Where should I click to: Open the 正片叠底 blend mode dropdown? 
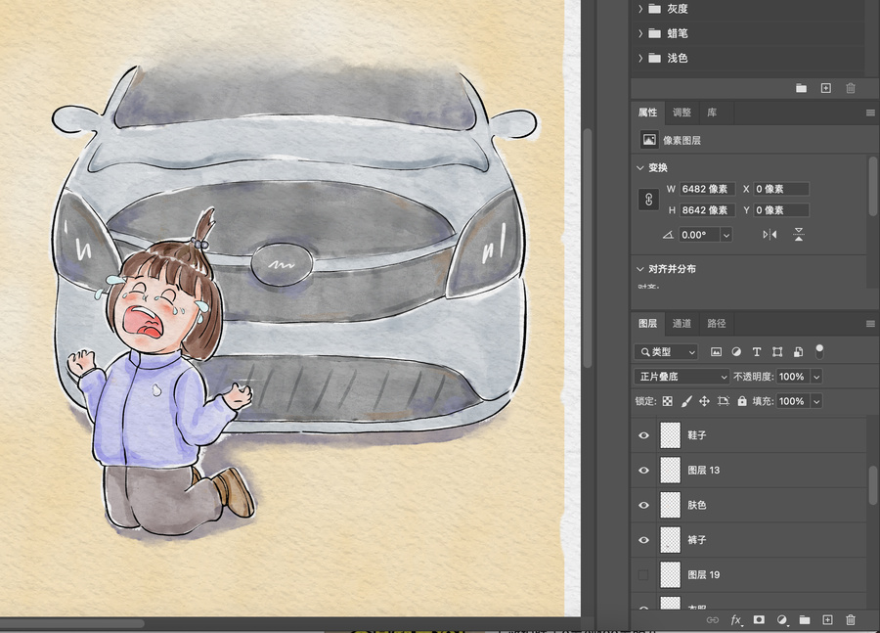[x=682, y=377]
